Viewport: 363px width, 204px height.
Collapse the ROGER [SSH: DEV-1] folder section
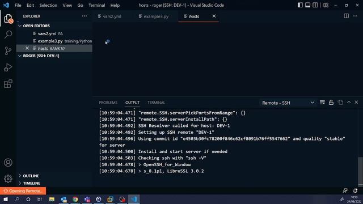(x=41, y=56)
